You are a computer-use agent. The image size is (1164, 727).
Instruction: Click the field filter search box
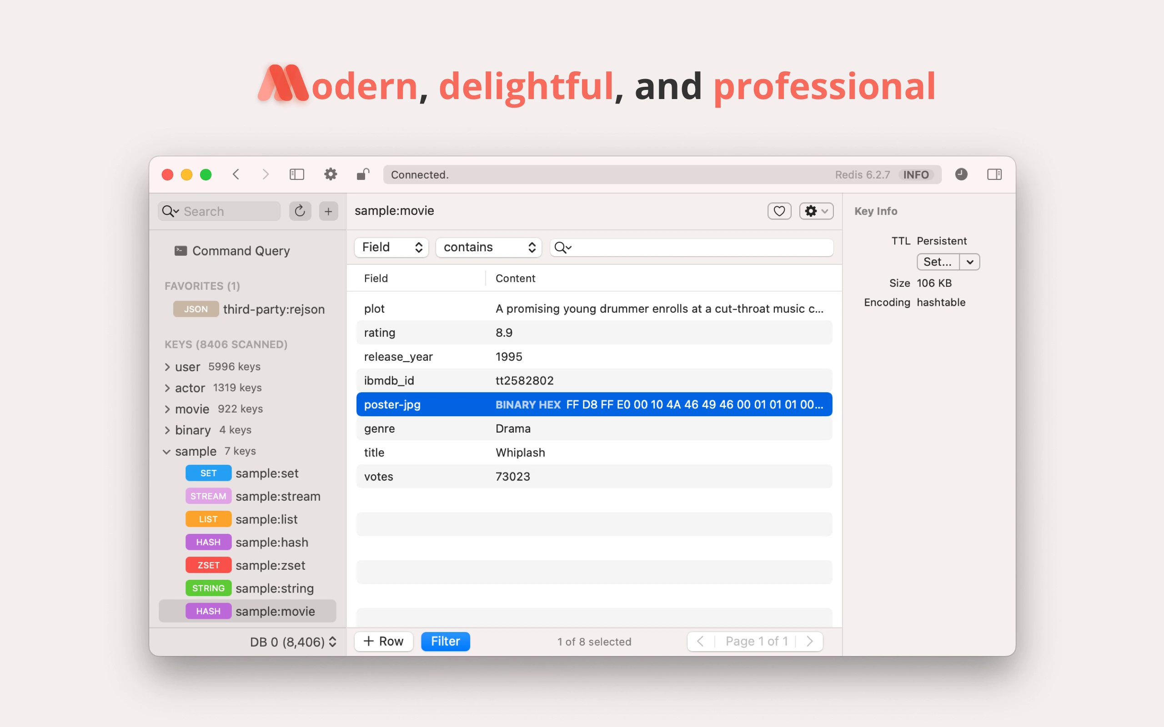click(697, 247)
